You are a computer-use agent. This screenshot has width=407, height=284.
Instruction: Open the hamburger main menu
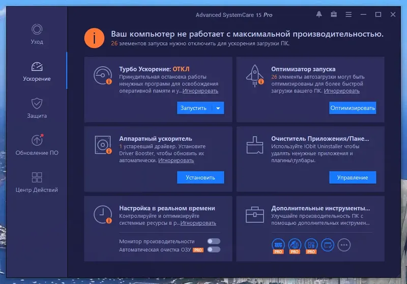tap(348, 15)
